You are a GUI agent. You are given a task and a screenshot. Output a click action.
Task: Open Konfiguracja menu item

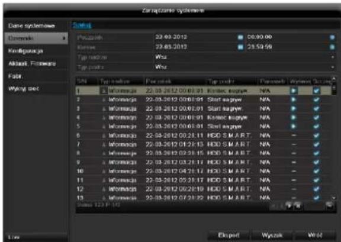point(36,51)
